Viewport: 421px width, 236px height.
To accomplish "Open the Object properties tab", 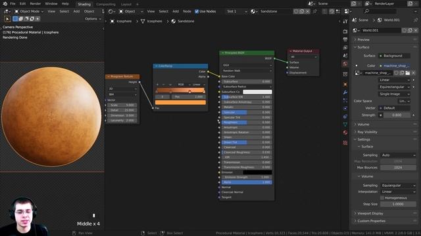I will [345, 85].
